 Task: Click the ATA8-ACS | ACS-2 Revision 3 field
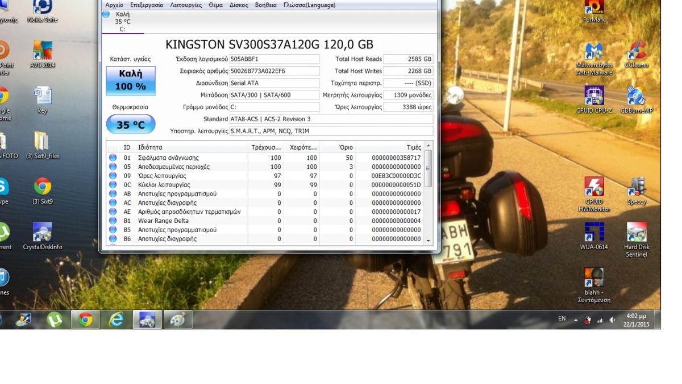(331, 119)
